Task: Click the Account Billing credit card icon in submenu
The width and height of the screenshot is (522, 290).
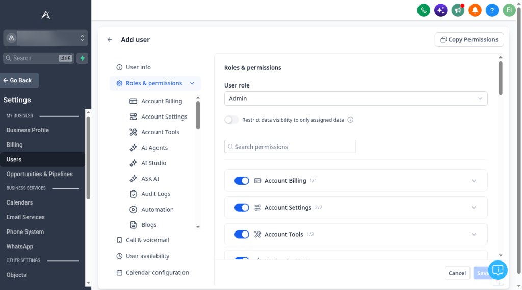Action: (133, 101)
